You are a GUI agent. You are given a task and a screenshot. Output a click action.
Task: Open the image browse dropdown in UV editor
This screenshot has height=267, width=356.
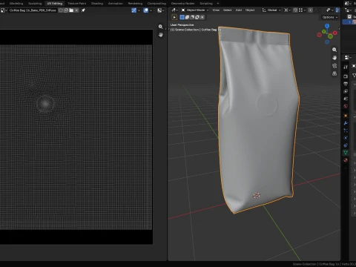point(4,10)
